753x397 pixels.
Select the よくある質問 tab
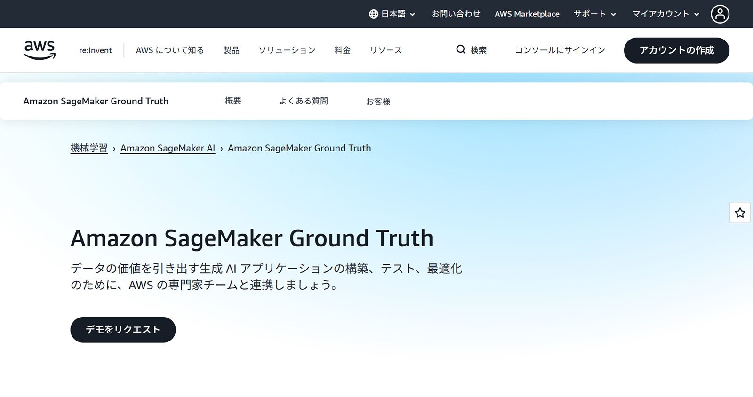pos(304,101)
